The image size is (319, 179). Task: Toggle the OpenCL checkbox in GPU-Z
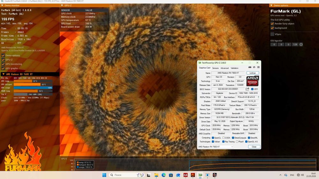(213, 138)
